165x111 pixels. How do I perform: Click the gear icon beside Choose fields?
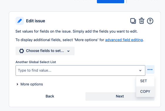pyautogui.click(x=21, y=51)
